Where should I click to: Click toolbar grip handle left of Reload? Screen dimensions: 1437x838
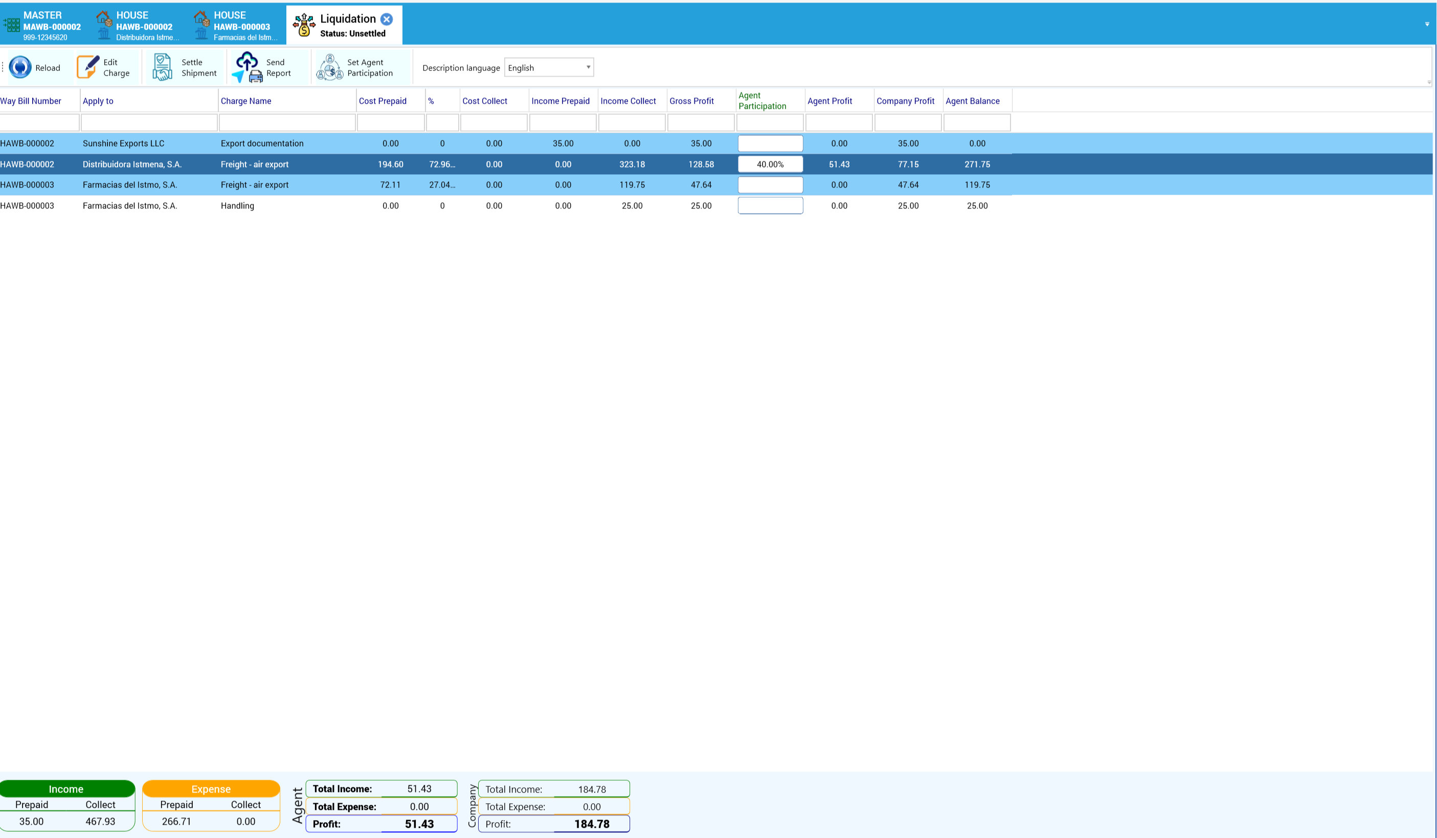point(3,67)
